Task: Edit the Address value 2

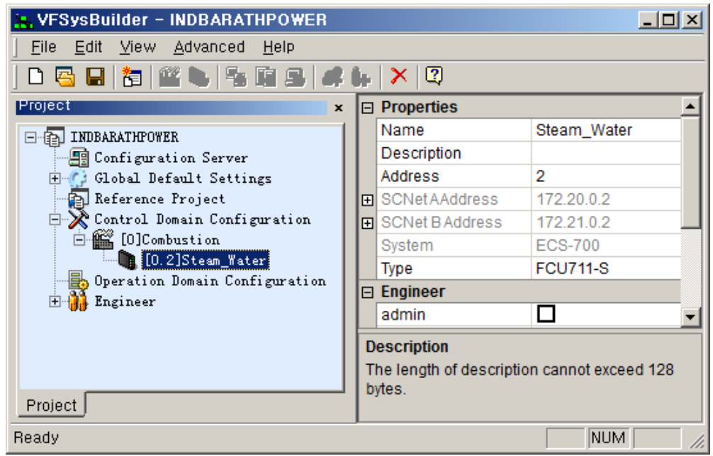Action: pyautogui.click(x=606, y=176)
